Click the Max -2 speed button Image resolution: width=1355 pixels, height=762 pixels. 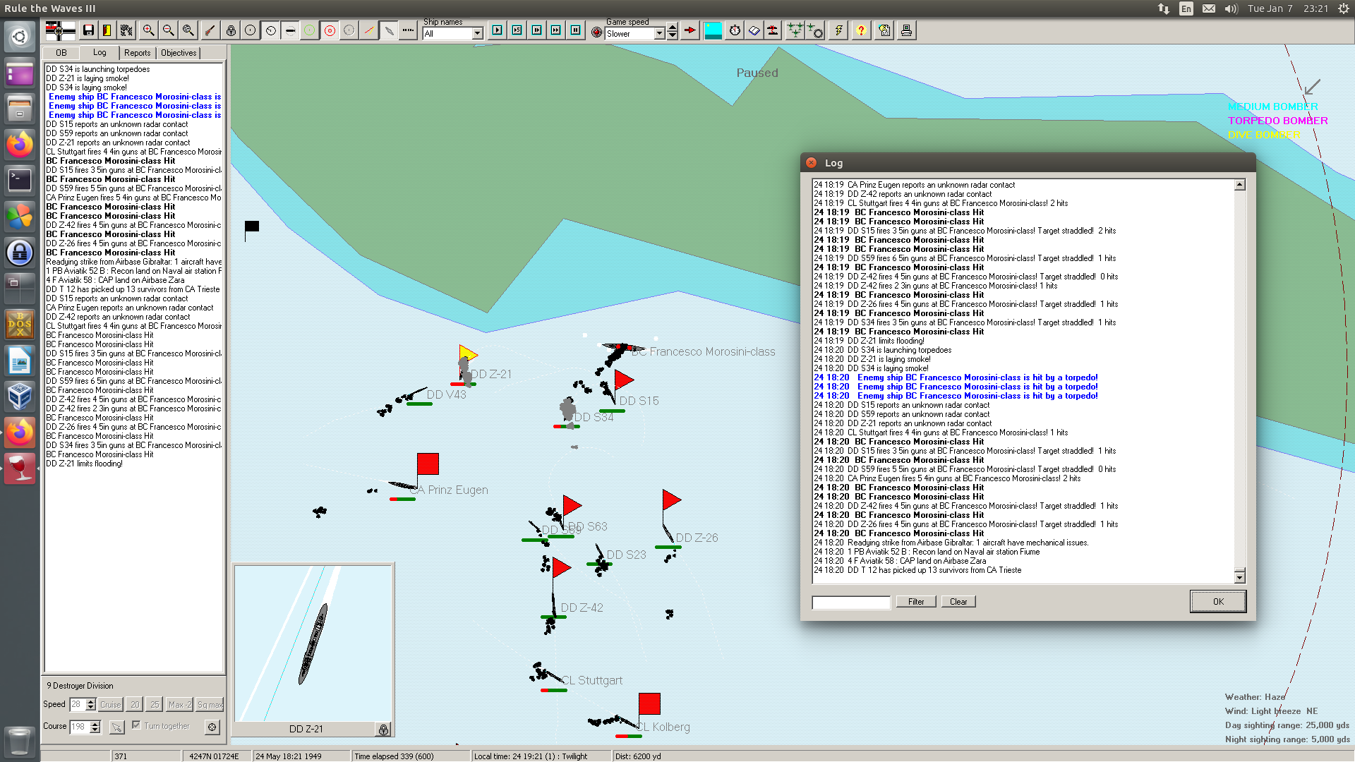pos(179,705)
